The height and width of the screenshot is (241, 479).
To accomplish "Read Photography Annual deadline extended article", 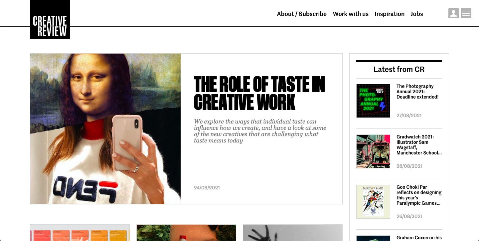I will [417, 92].
